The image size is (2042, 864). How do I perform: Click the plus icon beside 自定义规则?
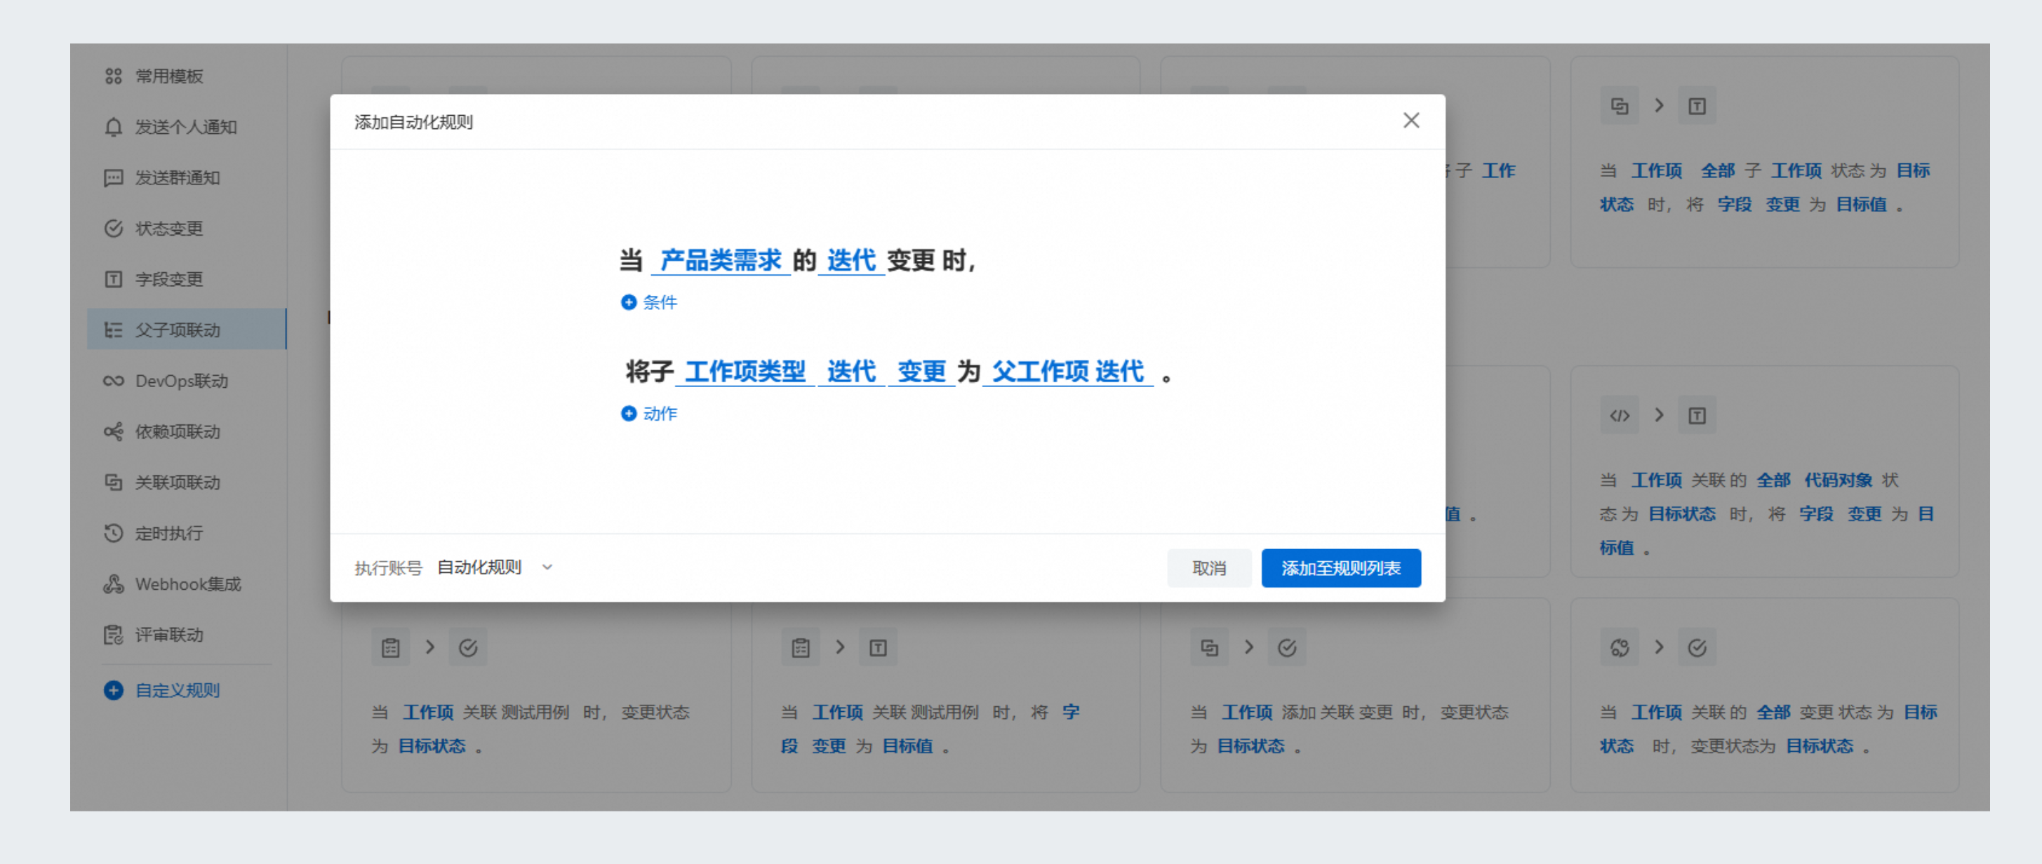point(114,690)
